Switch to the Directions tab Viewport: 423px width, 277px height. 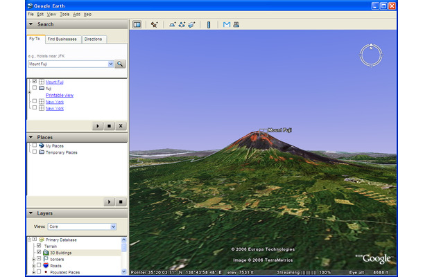(x=93, y=39)
